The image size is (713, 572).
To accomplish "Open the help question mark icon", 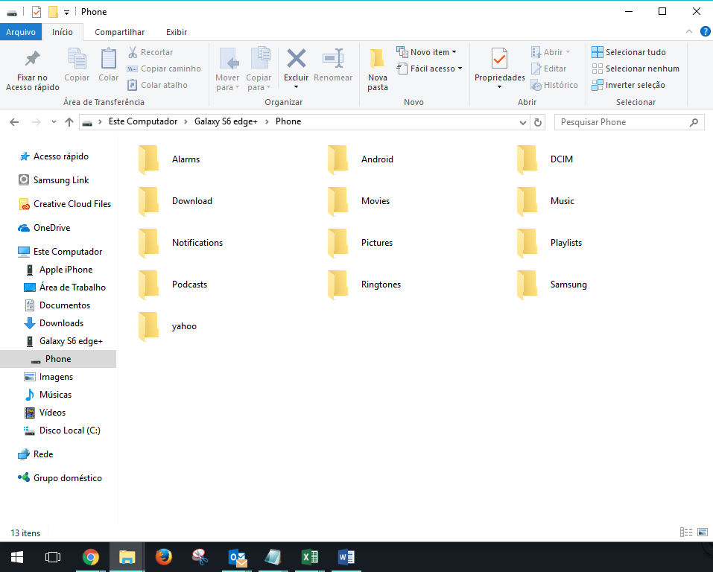I will coord(705,31).
